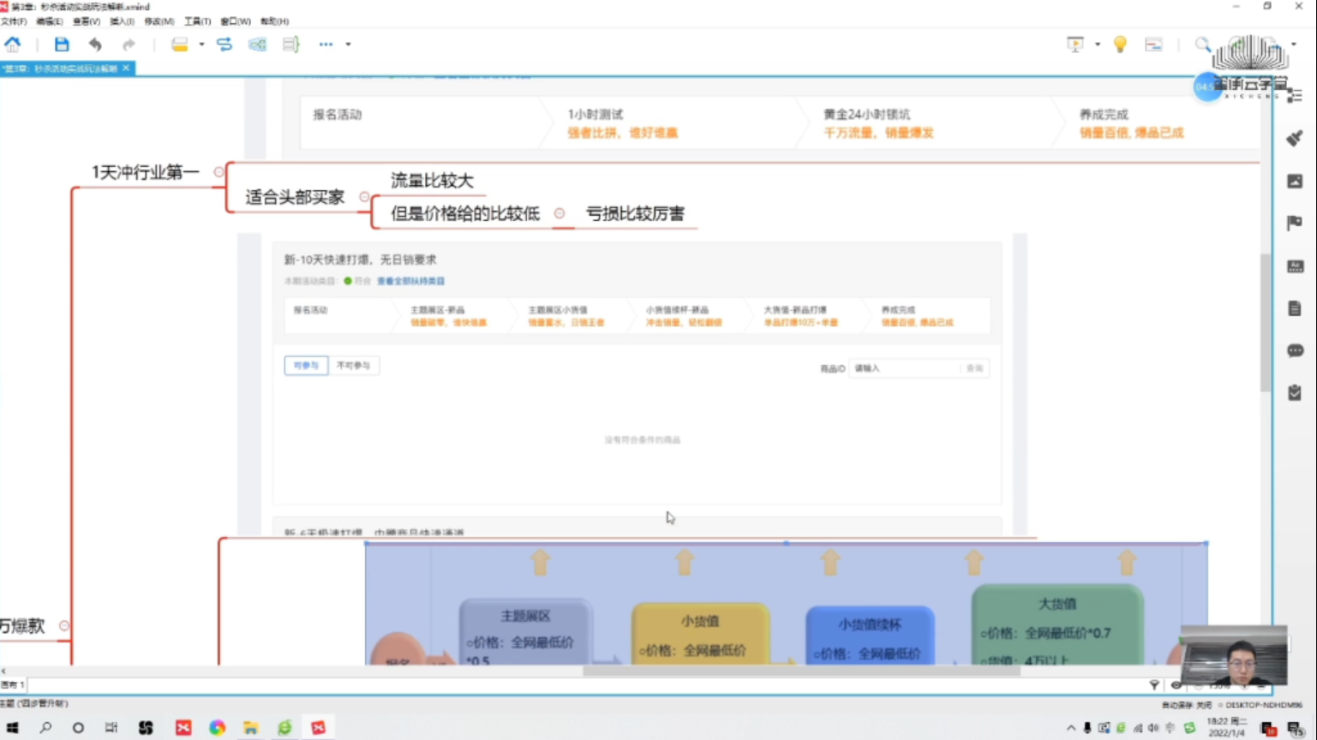Select the 但是价格给的比较低 topic
This screenshot has width=1317, height=740.
point(465,213)
